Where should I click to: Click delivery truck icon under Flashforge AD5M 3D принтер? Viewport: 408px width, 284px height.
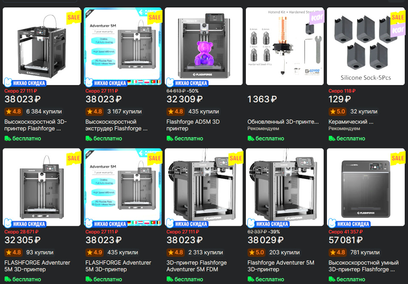[x=170, y=138]
